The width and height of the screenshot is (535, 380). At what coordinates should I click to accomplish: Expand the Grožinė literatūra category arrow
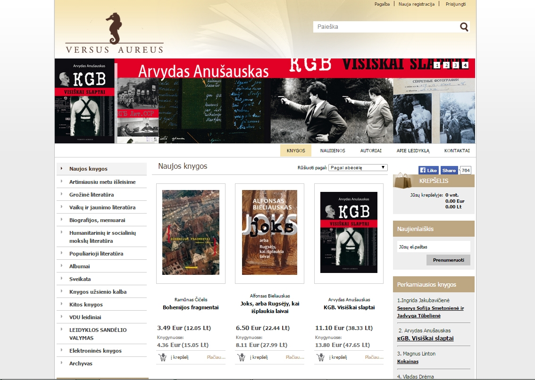(x=61, y=194)
